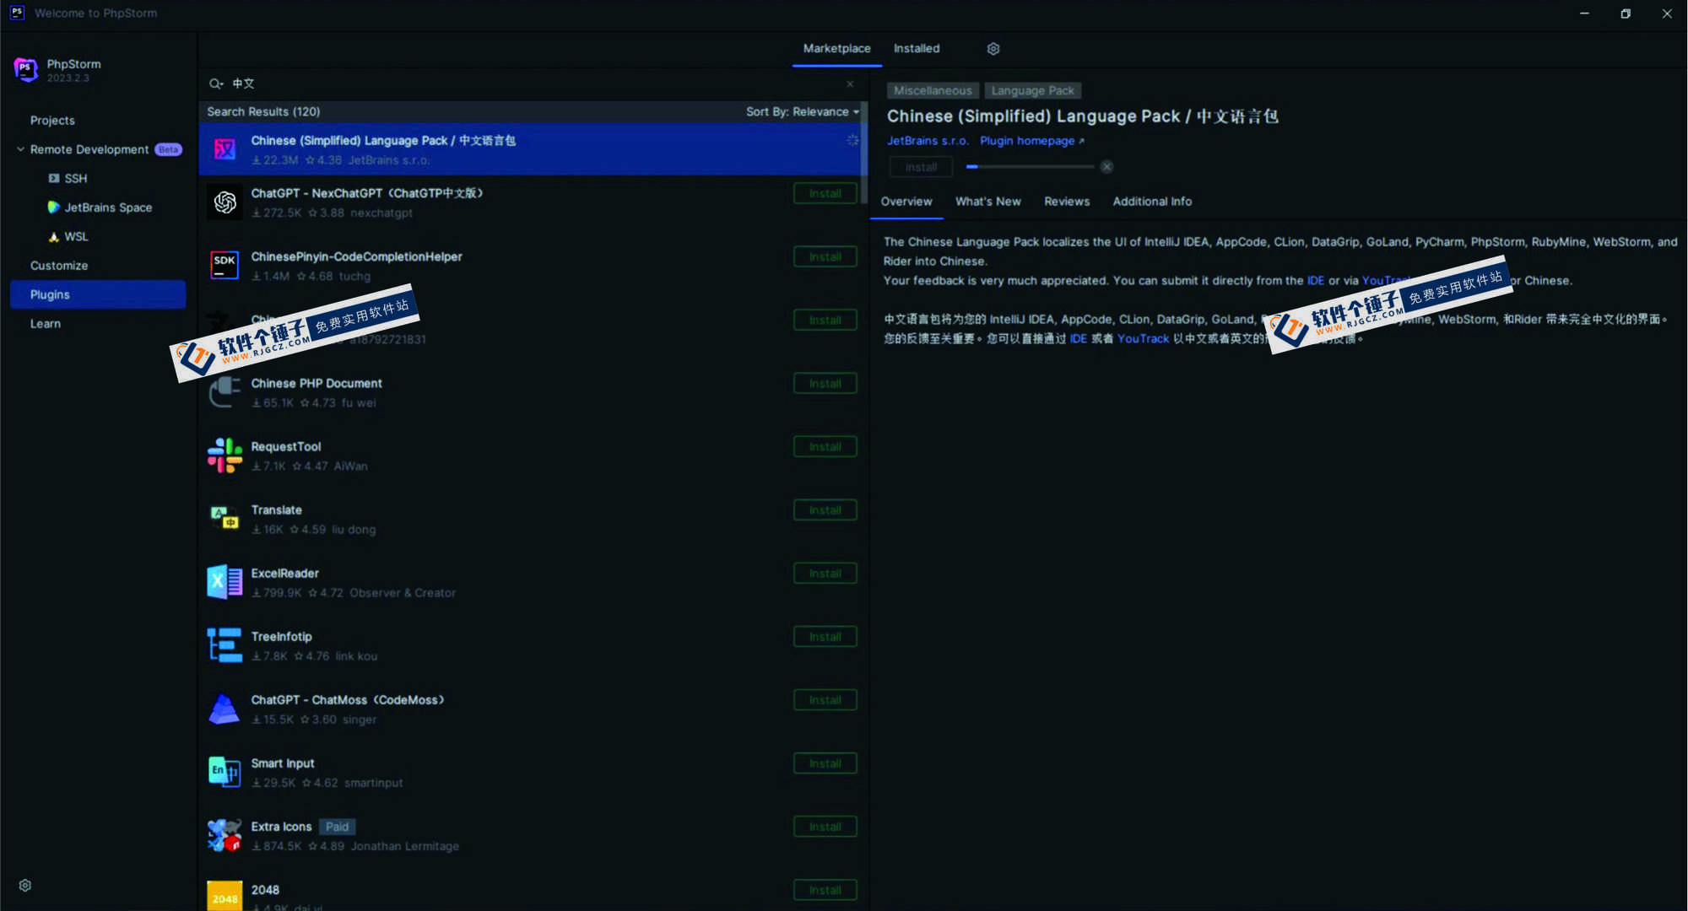Click the ChatMoss CodeMoss plugin icon
Viewport: 1688px width, 911px height.
[x=225, y=709]
